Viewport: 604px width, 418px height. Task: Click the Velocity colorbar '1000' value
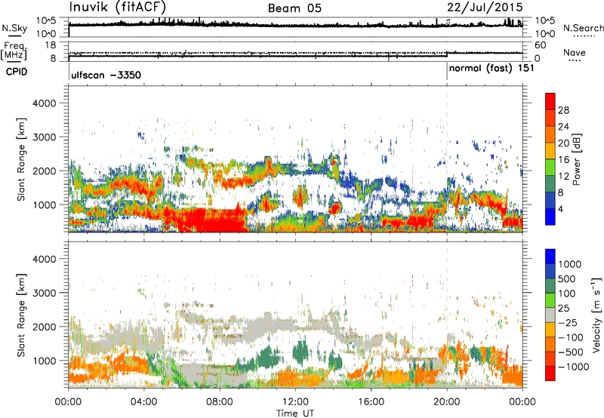coord(570,264)
